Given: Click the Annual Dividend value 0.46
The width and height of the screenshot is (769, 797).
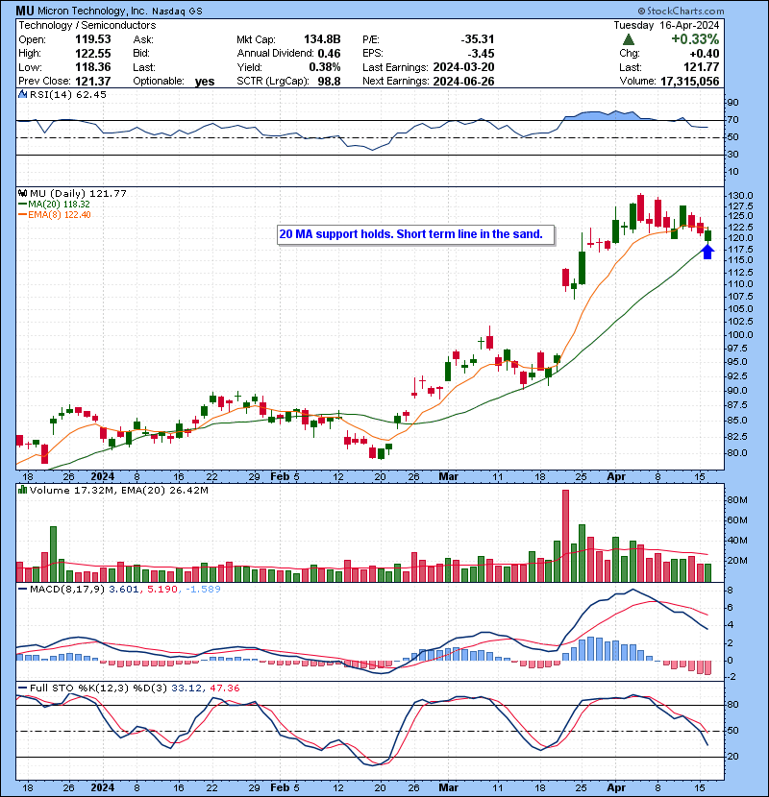Looking at the screenshot, I should click(x=330, y=53).
